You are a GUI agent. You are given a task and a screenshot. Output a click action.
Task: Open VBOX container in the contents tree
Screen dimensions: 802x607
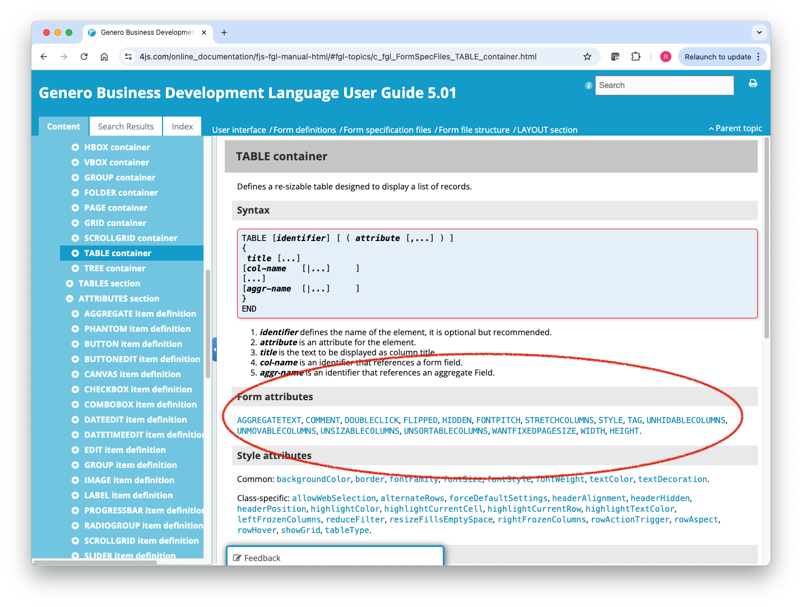pyautogui.click(x=117, y=163)
